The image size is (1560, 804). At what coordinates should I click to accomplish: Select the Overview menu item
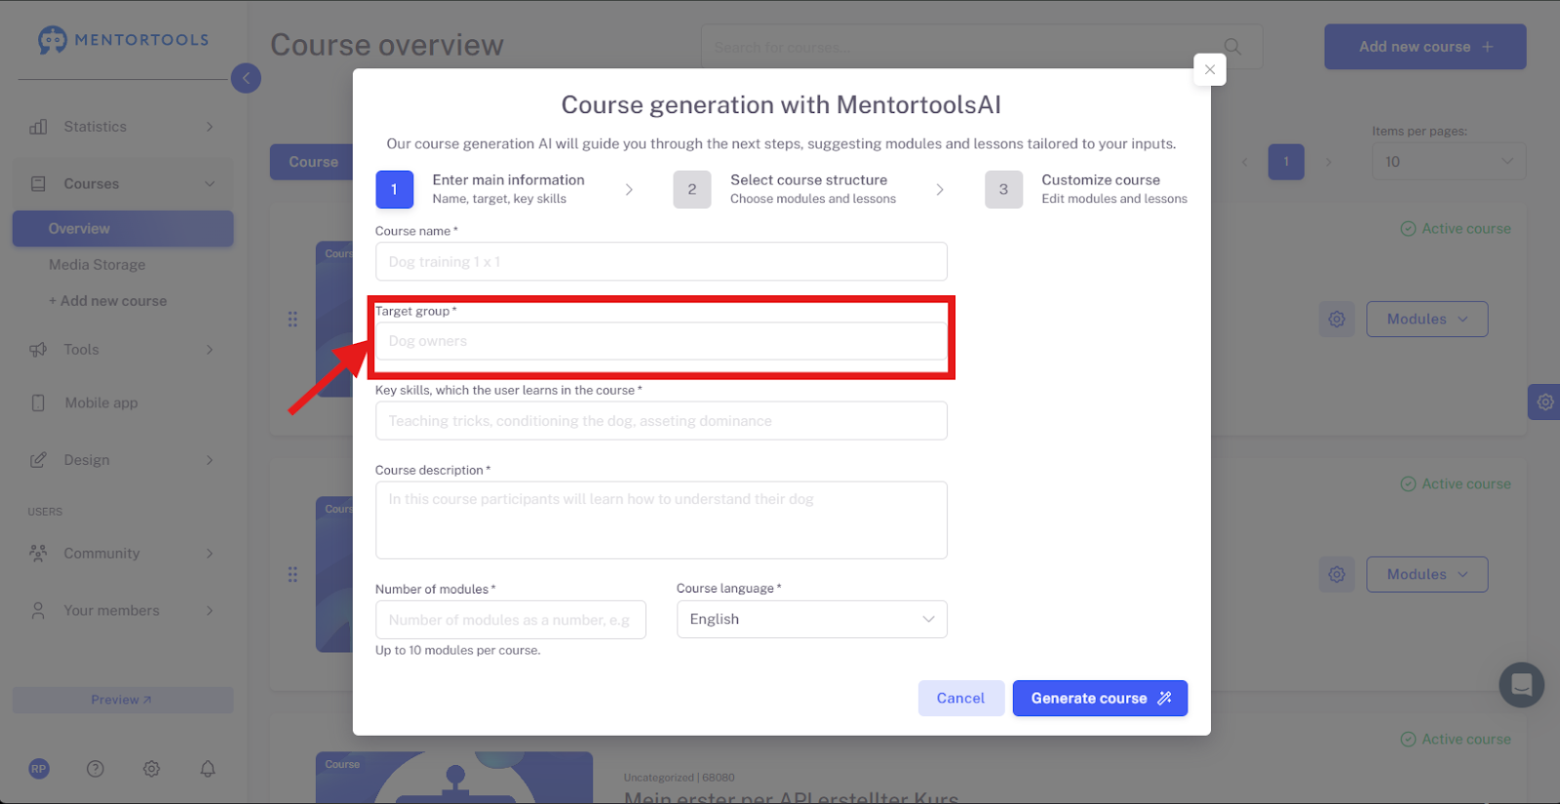123,229
